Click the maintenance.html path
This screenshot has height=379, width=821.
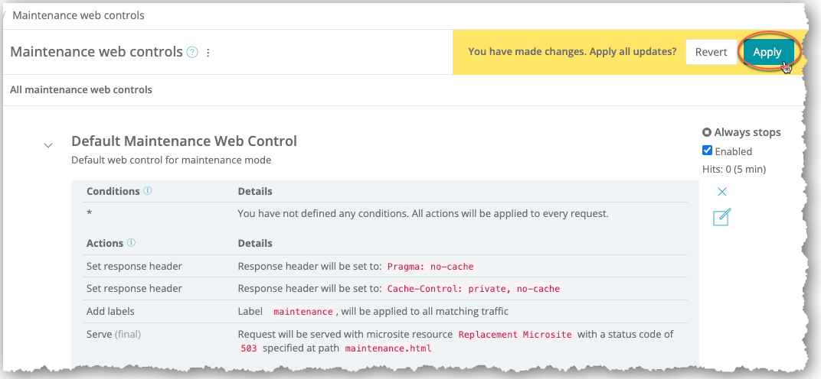coord(388,348)
